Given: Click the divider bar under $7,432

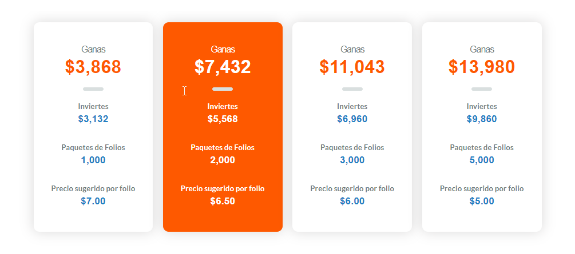Looking at the screenshot, I should 223,89.
